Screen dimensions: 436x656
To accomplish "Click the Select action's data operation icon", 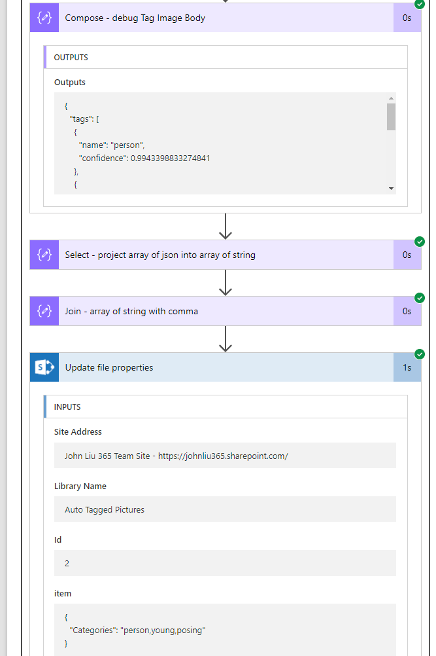I will (44, 255).
